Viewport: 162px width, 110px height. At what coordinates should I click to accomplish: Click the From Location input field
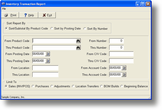point(45,68)
